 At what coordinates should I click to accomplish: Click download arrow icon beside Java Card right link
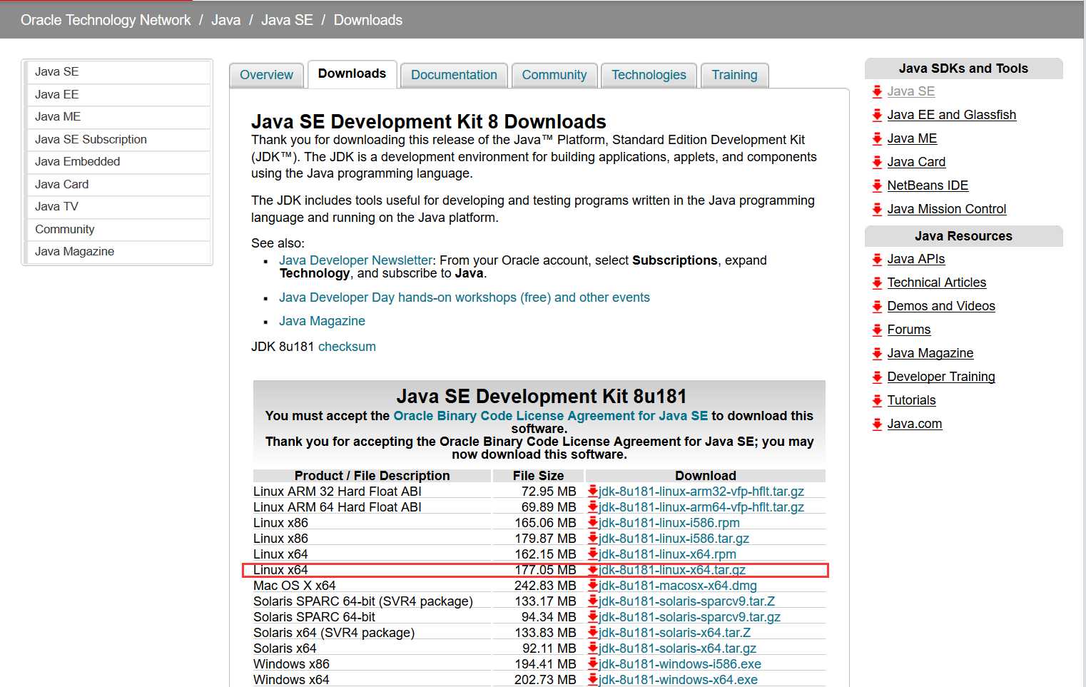click(877, 162)
